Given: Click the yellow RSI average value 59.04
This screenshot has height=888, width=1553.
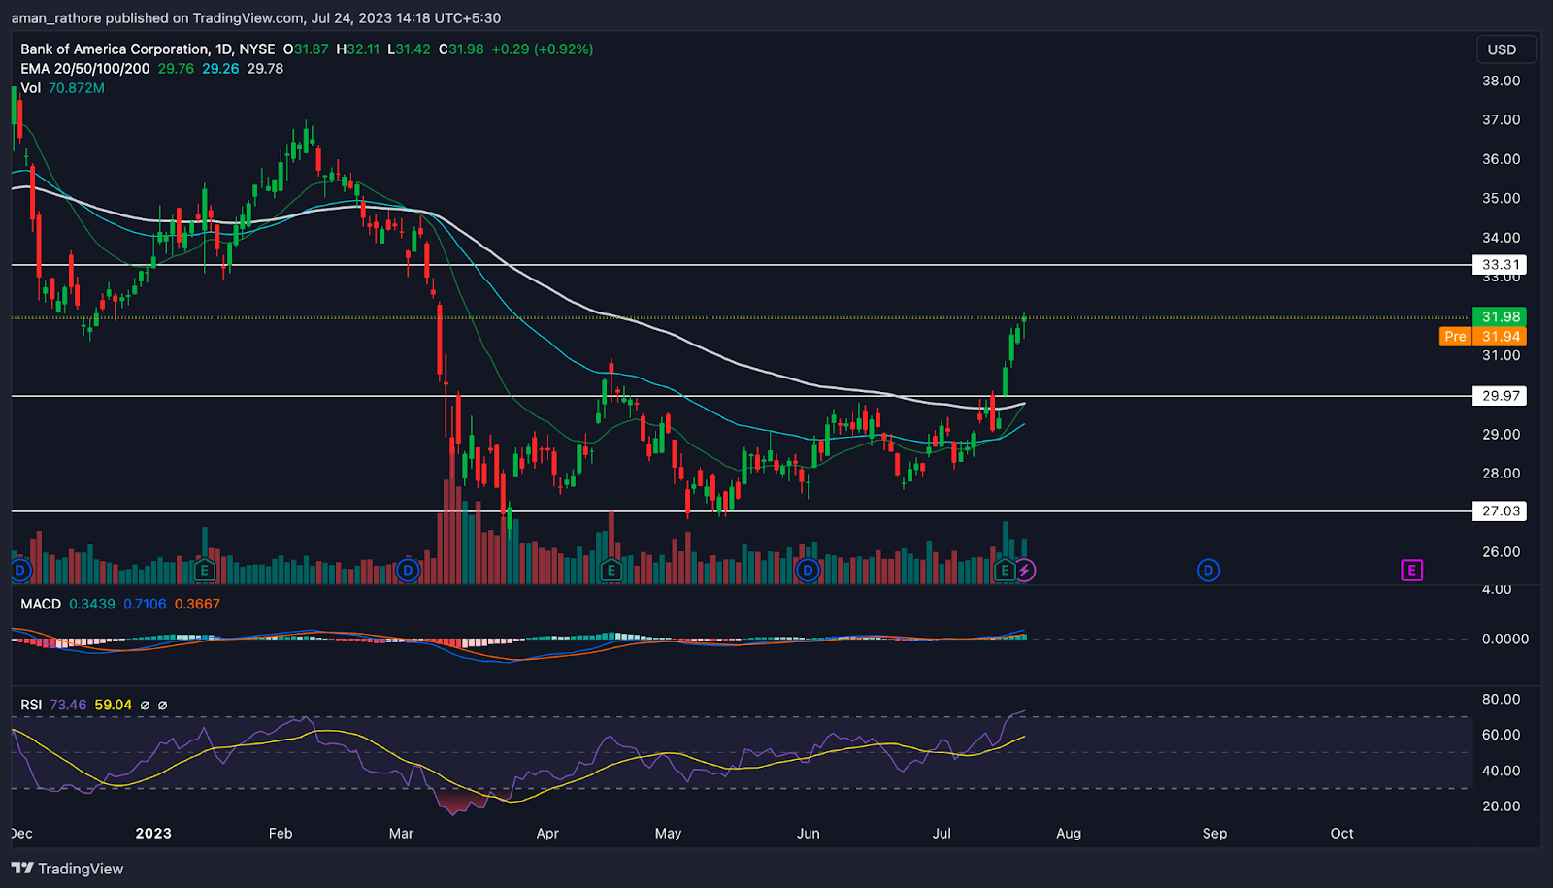Looking at the screenshot, I should click(113, 705).
